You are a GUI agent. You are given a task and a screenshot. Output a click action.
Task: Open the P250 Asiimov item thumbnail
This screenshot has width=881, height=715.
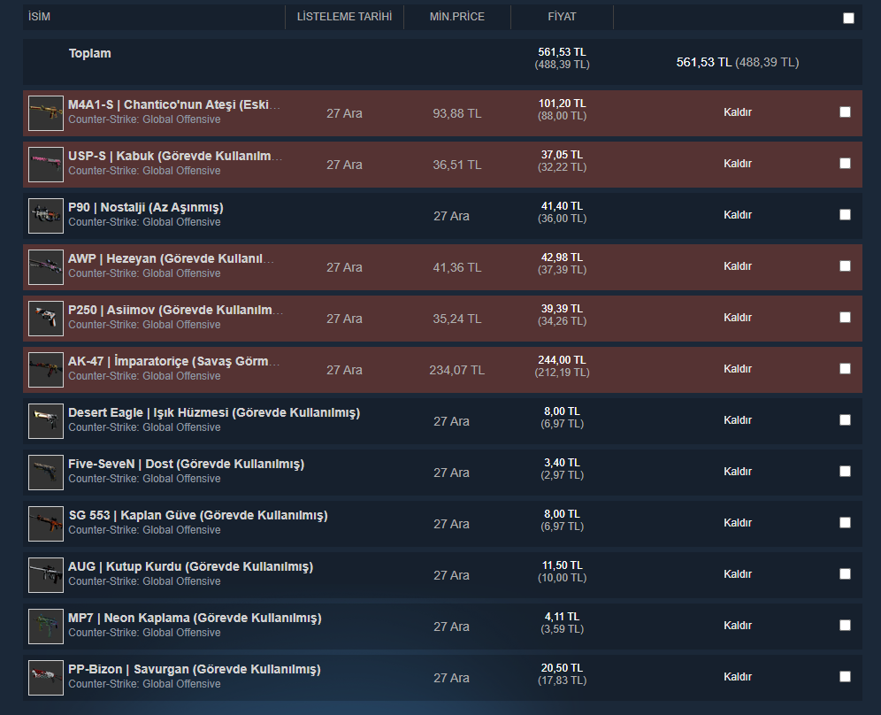click(46, 319)
